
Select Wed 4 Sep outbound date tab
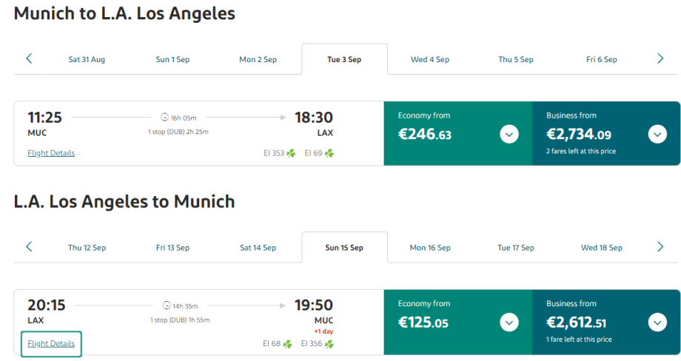coord(430,59)
